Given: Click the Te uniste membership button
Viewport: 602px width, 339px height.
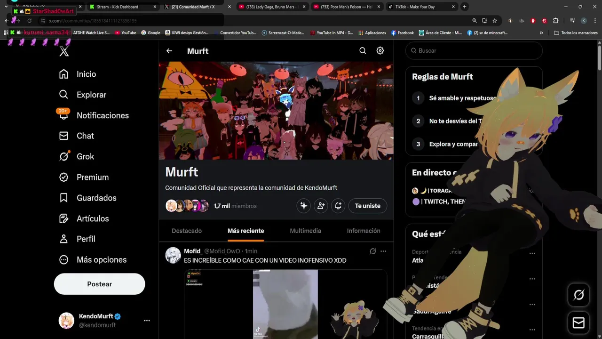Looking at the screenshot, I should click(368, 206).
